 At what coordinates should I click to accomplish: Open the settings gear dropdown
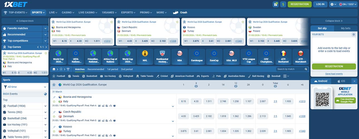coord(333,4)
